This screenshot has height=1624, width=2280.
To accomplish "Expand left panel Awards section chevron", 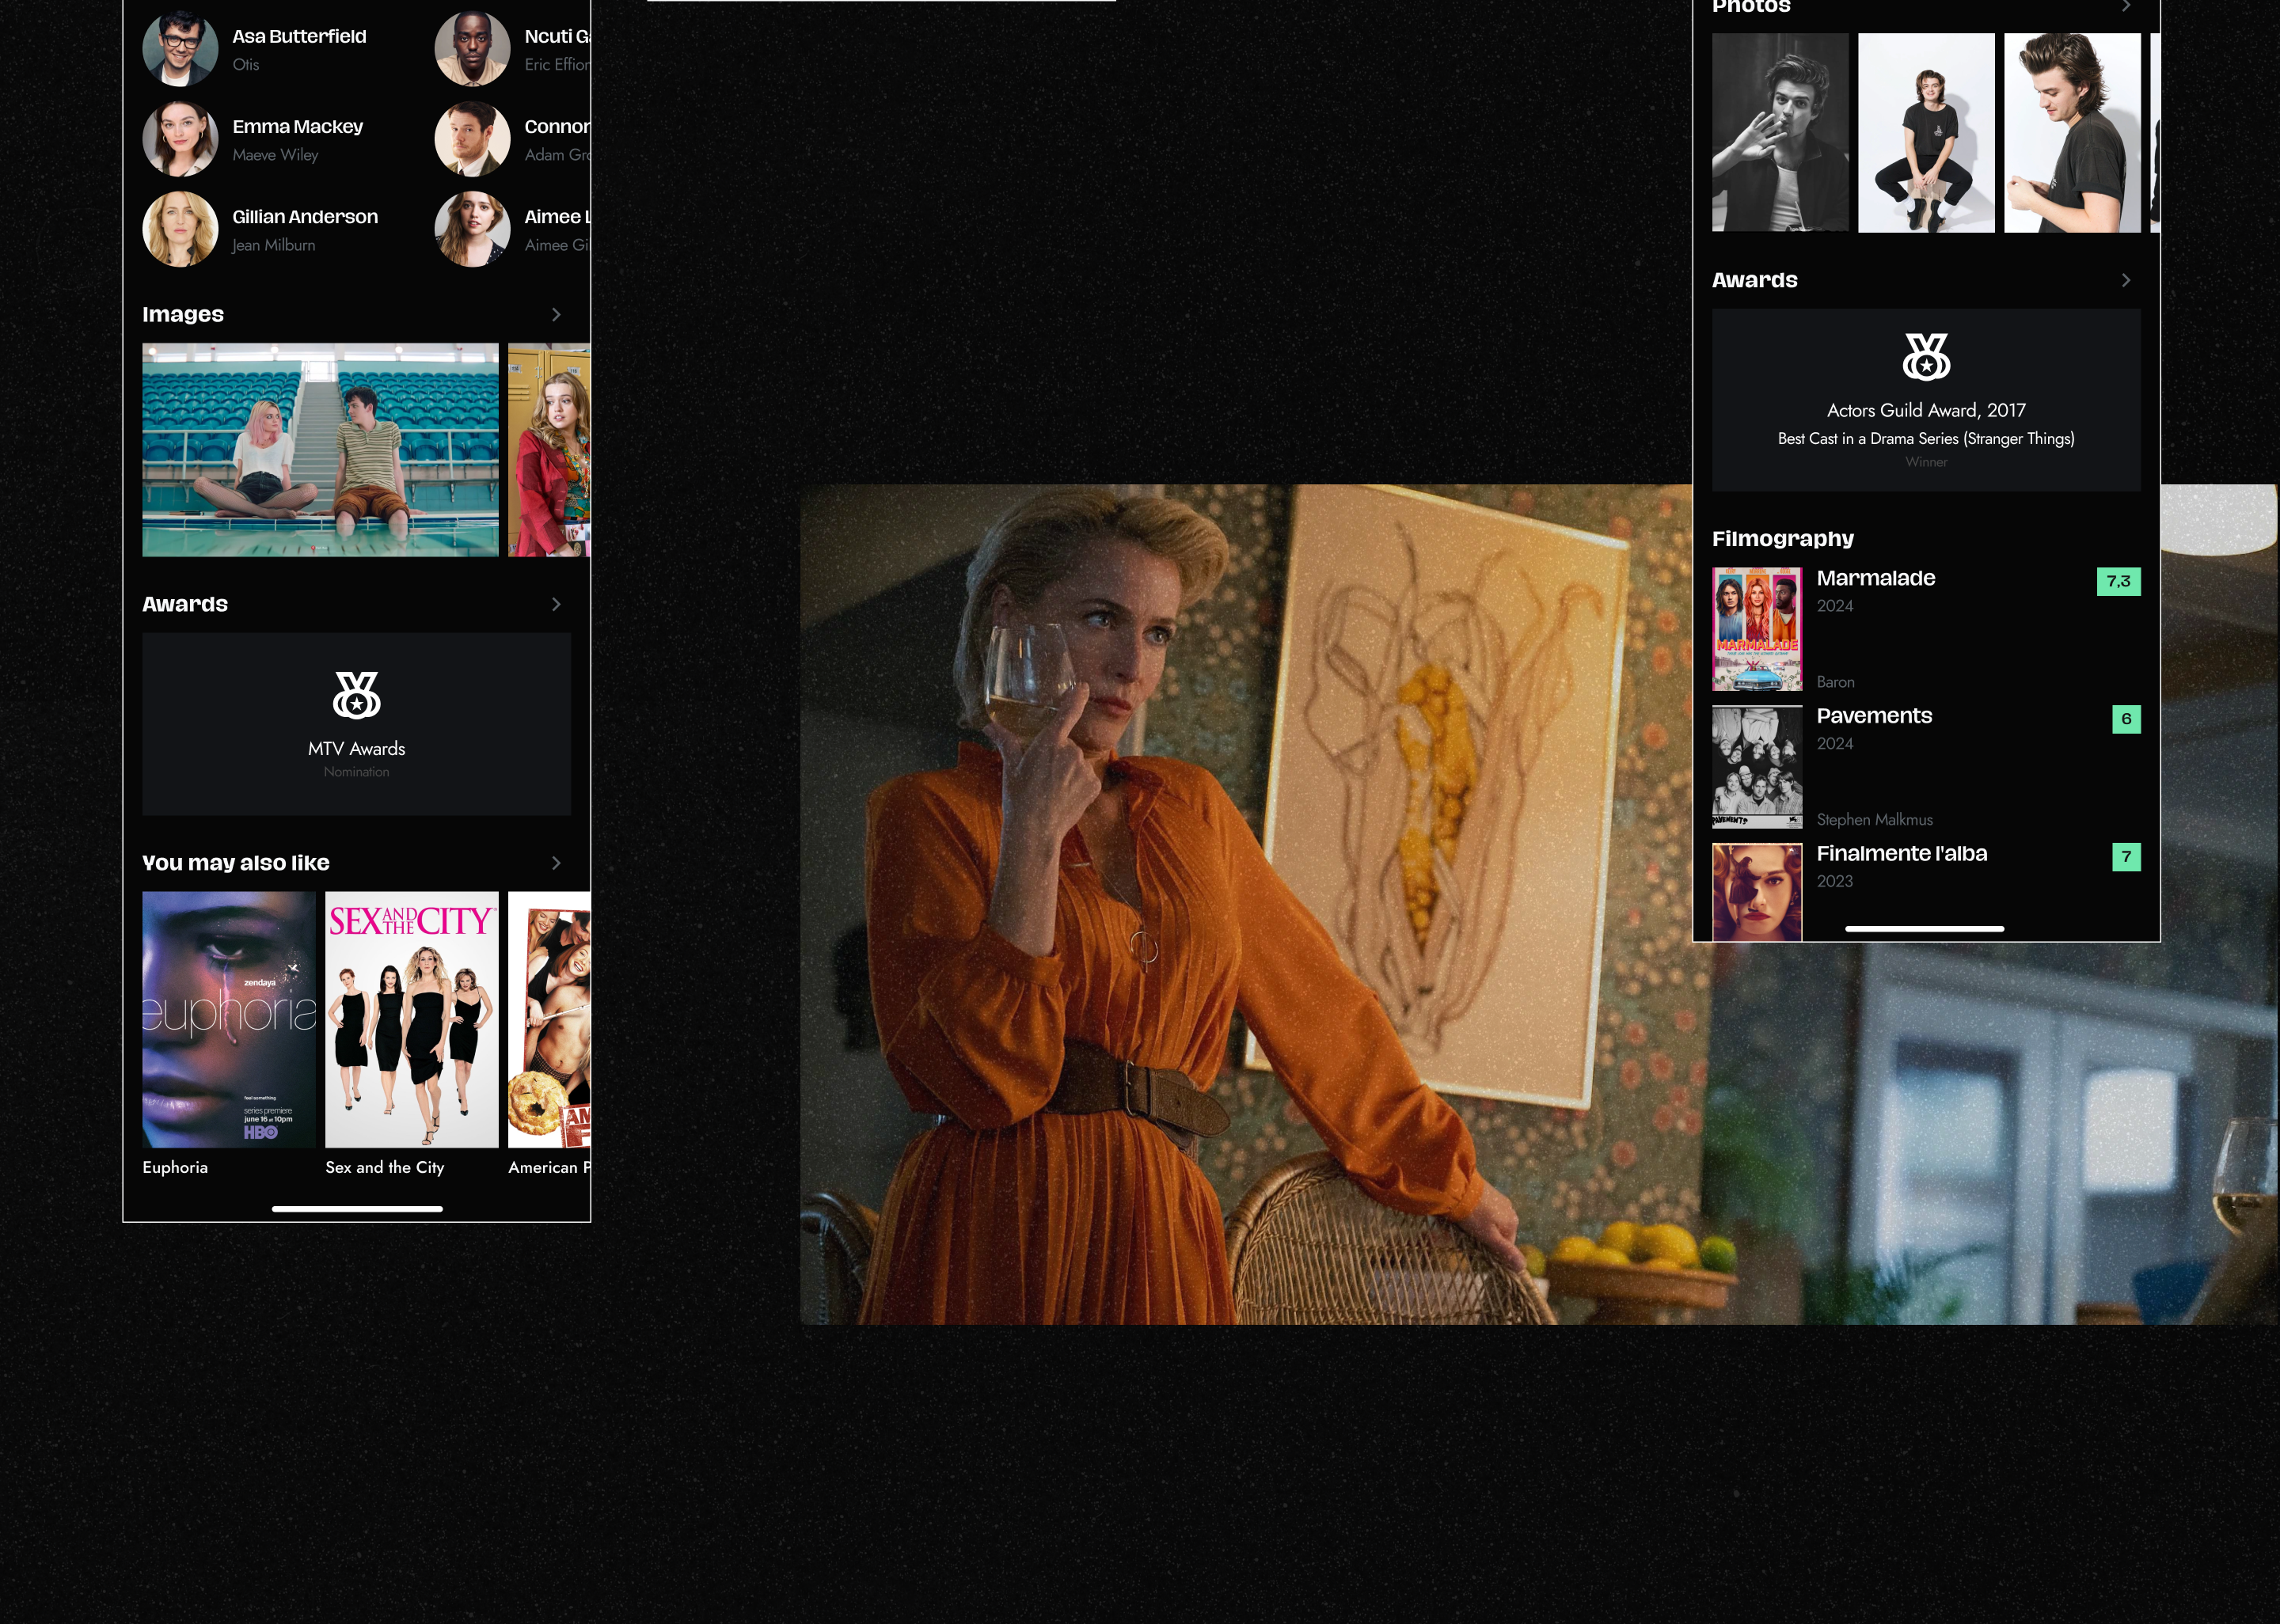I will click(556, 604).
